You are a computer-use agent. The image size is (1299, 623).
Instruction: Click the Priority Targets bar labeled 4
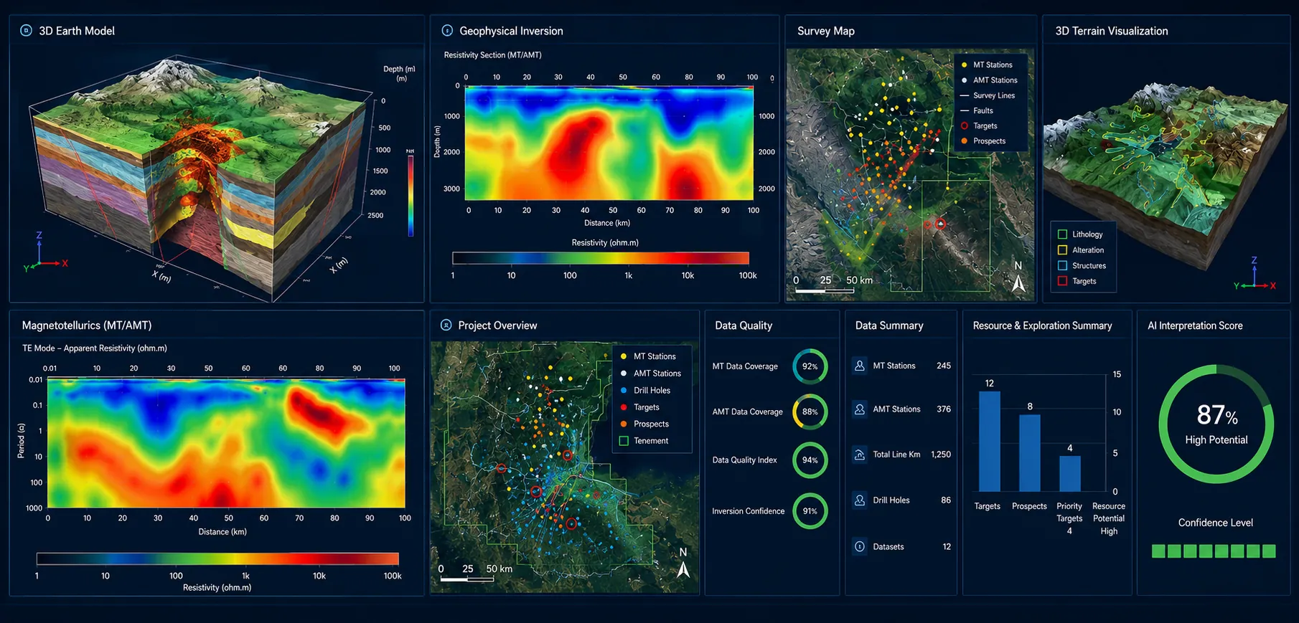pos(1070,474)
